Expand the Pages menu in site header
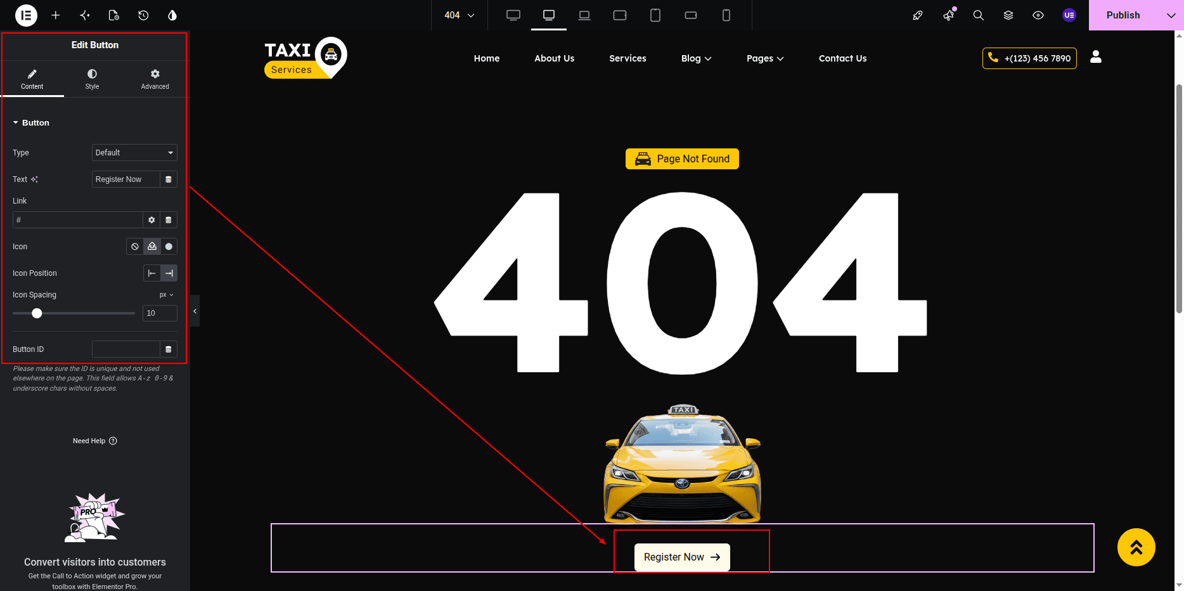1184x591 pixels. click(x=765, y=58)
